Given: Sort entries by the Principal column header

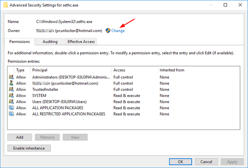Looking at the screenshot, I should pyautogui.click(x=70, y=70).
